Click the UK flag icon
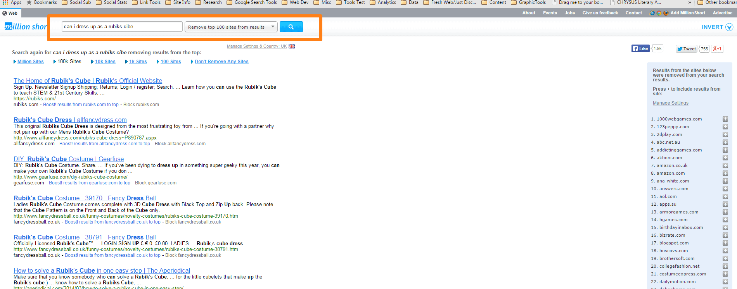 [x=292, y=46]
